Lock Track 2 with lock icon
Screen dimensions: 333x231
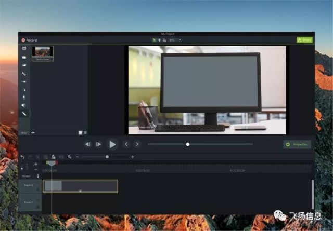click(38, 189)
